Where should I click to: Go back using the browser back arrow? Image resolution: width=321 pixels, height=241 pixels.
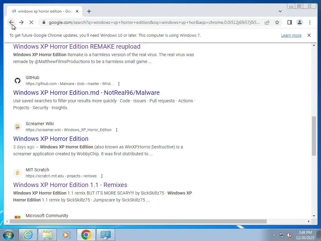pyautogui.click(x=11, y=22)
